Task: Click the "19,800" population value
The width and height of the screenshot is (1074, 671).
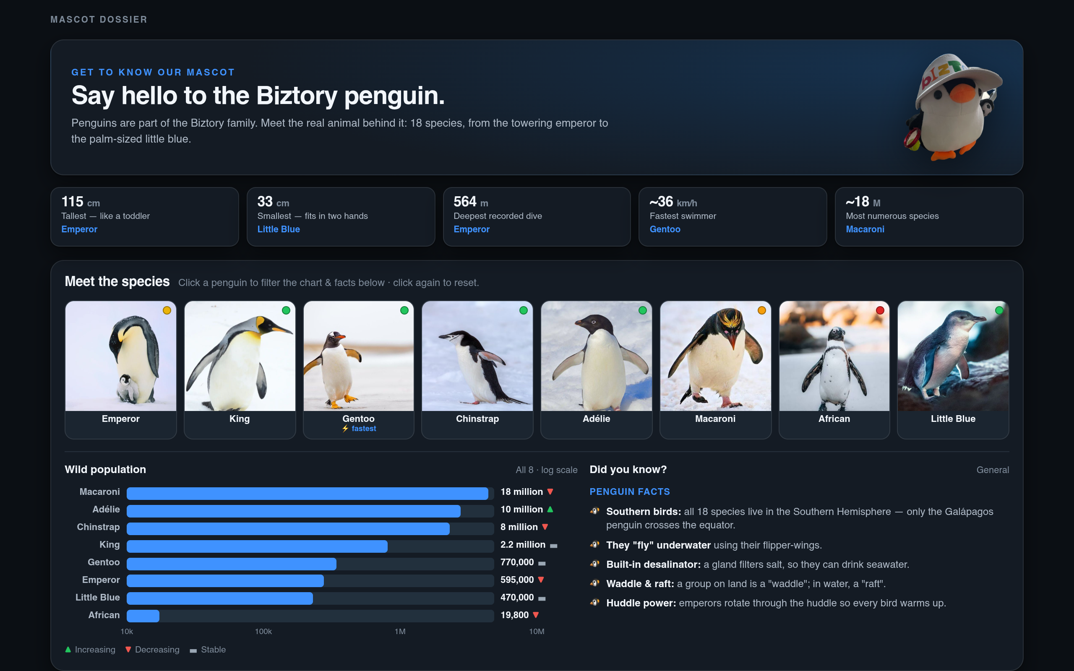Action: 514,615
